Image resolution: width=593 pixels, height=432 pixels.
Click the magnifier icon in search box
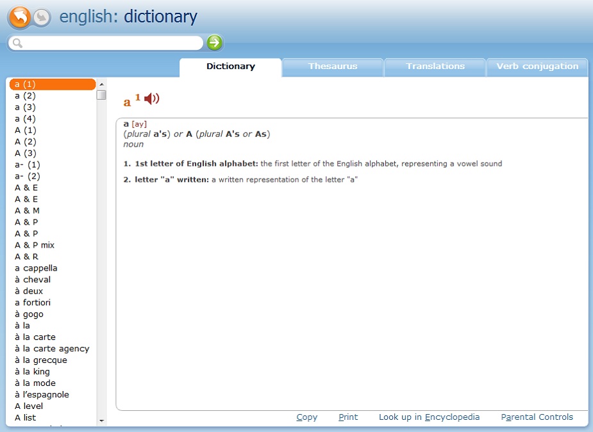tap(17, 43)
